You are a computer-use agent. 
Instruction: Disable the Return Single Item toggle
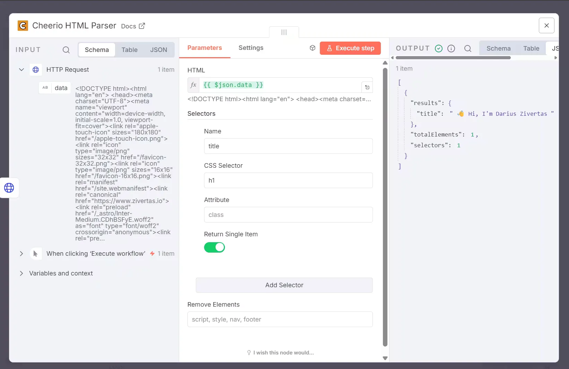click(x=214, y=247)
